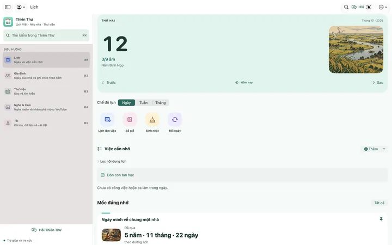Click the Tôi person icon
The width and height of the screenshot is (392, 245).
8,123
